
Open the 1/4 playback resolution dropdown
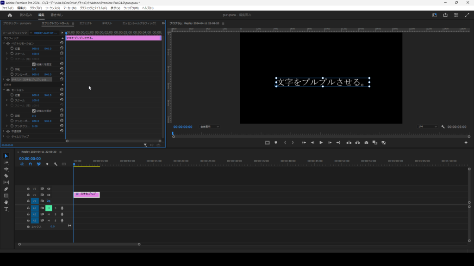[427, 127]
